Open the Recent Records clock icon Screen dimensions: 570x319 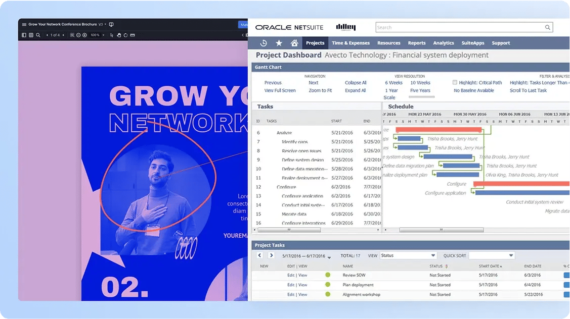pyautogui.click(x=263, y=43)
